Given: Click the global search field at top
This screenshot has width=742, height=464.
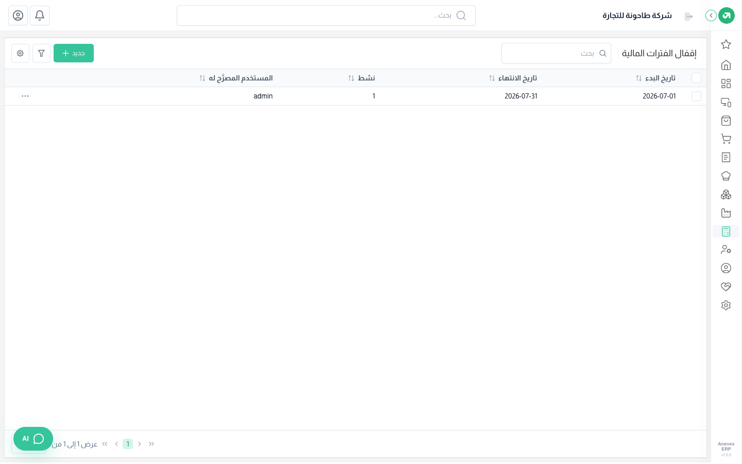Looking at the screenshot, I should click(326, 15).
